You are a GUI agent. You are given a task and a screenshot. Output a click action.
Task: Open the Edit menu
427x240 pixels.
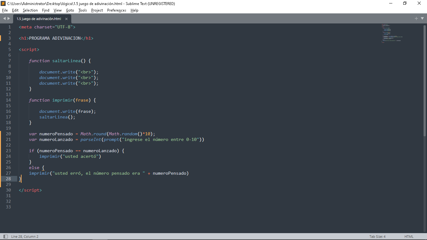15,10
